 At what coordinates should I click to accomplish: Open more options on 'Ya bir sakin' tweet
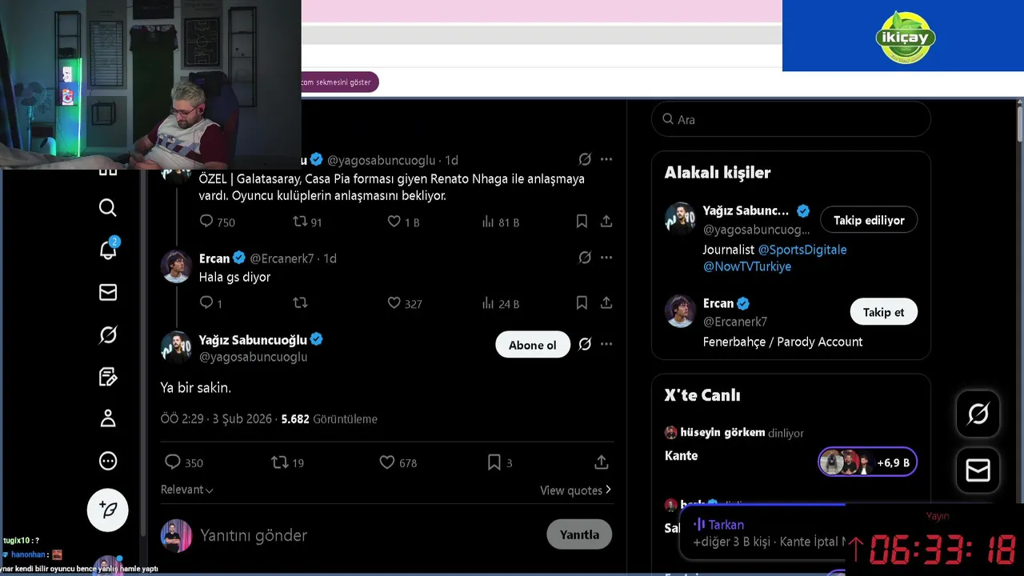tap(606, 344)
